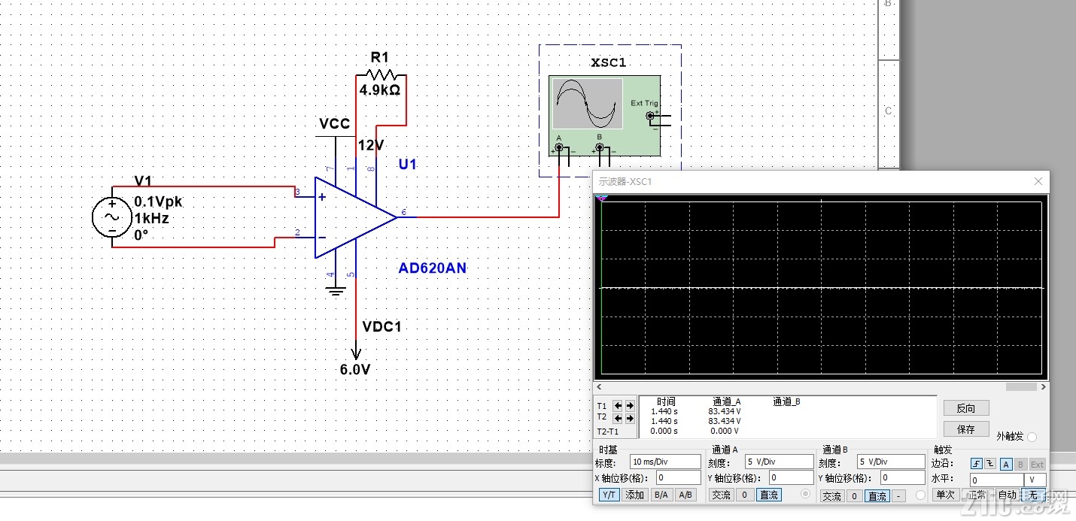
Task: Click T2-T1 time difference 0.000 s
Action: 664,431
